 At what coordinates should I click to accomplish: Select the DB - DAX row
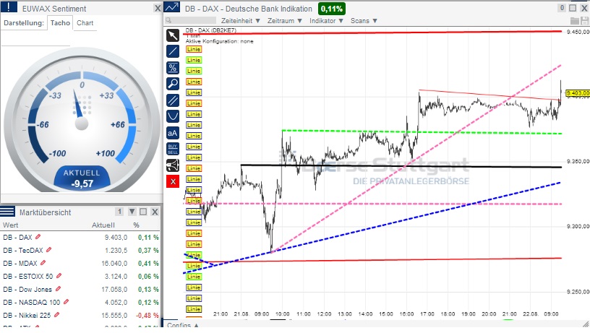(80, 237)
